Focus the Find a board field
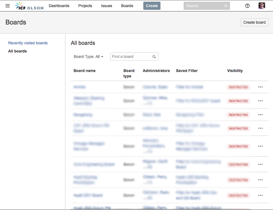 134,57
